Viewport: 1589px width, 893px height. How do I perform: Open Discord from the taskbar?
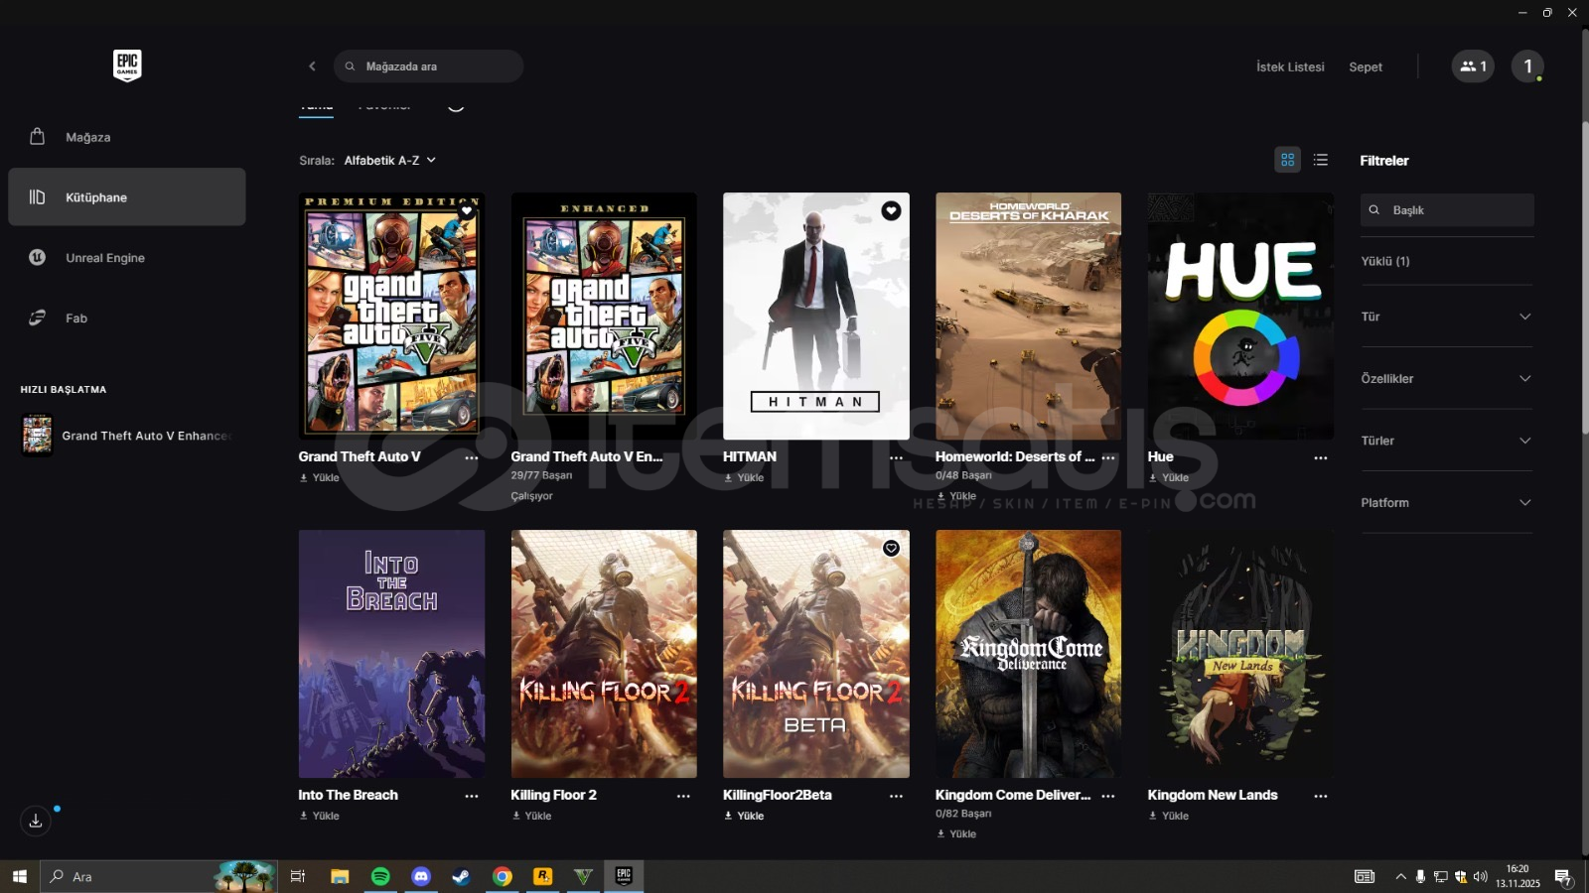pyautogui.click(x=421, y=876)
